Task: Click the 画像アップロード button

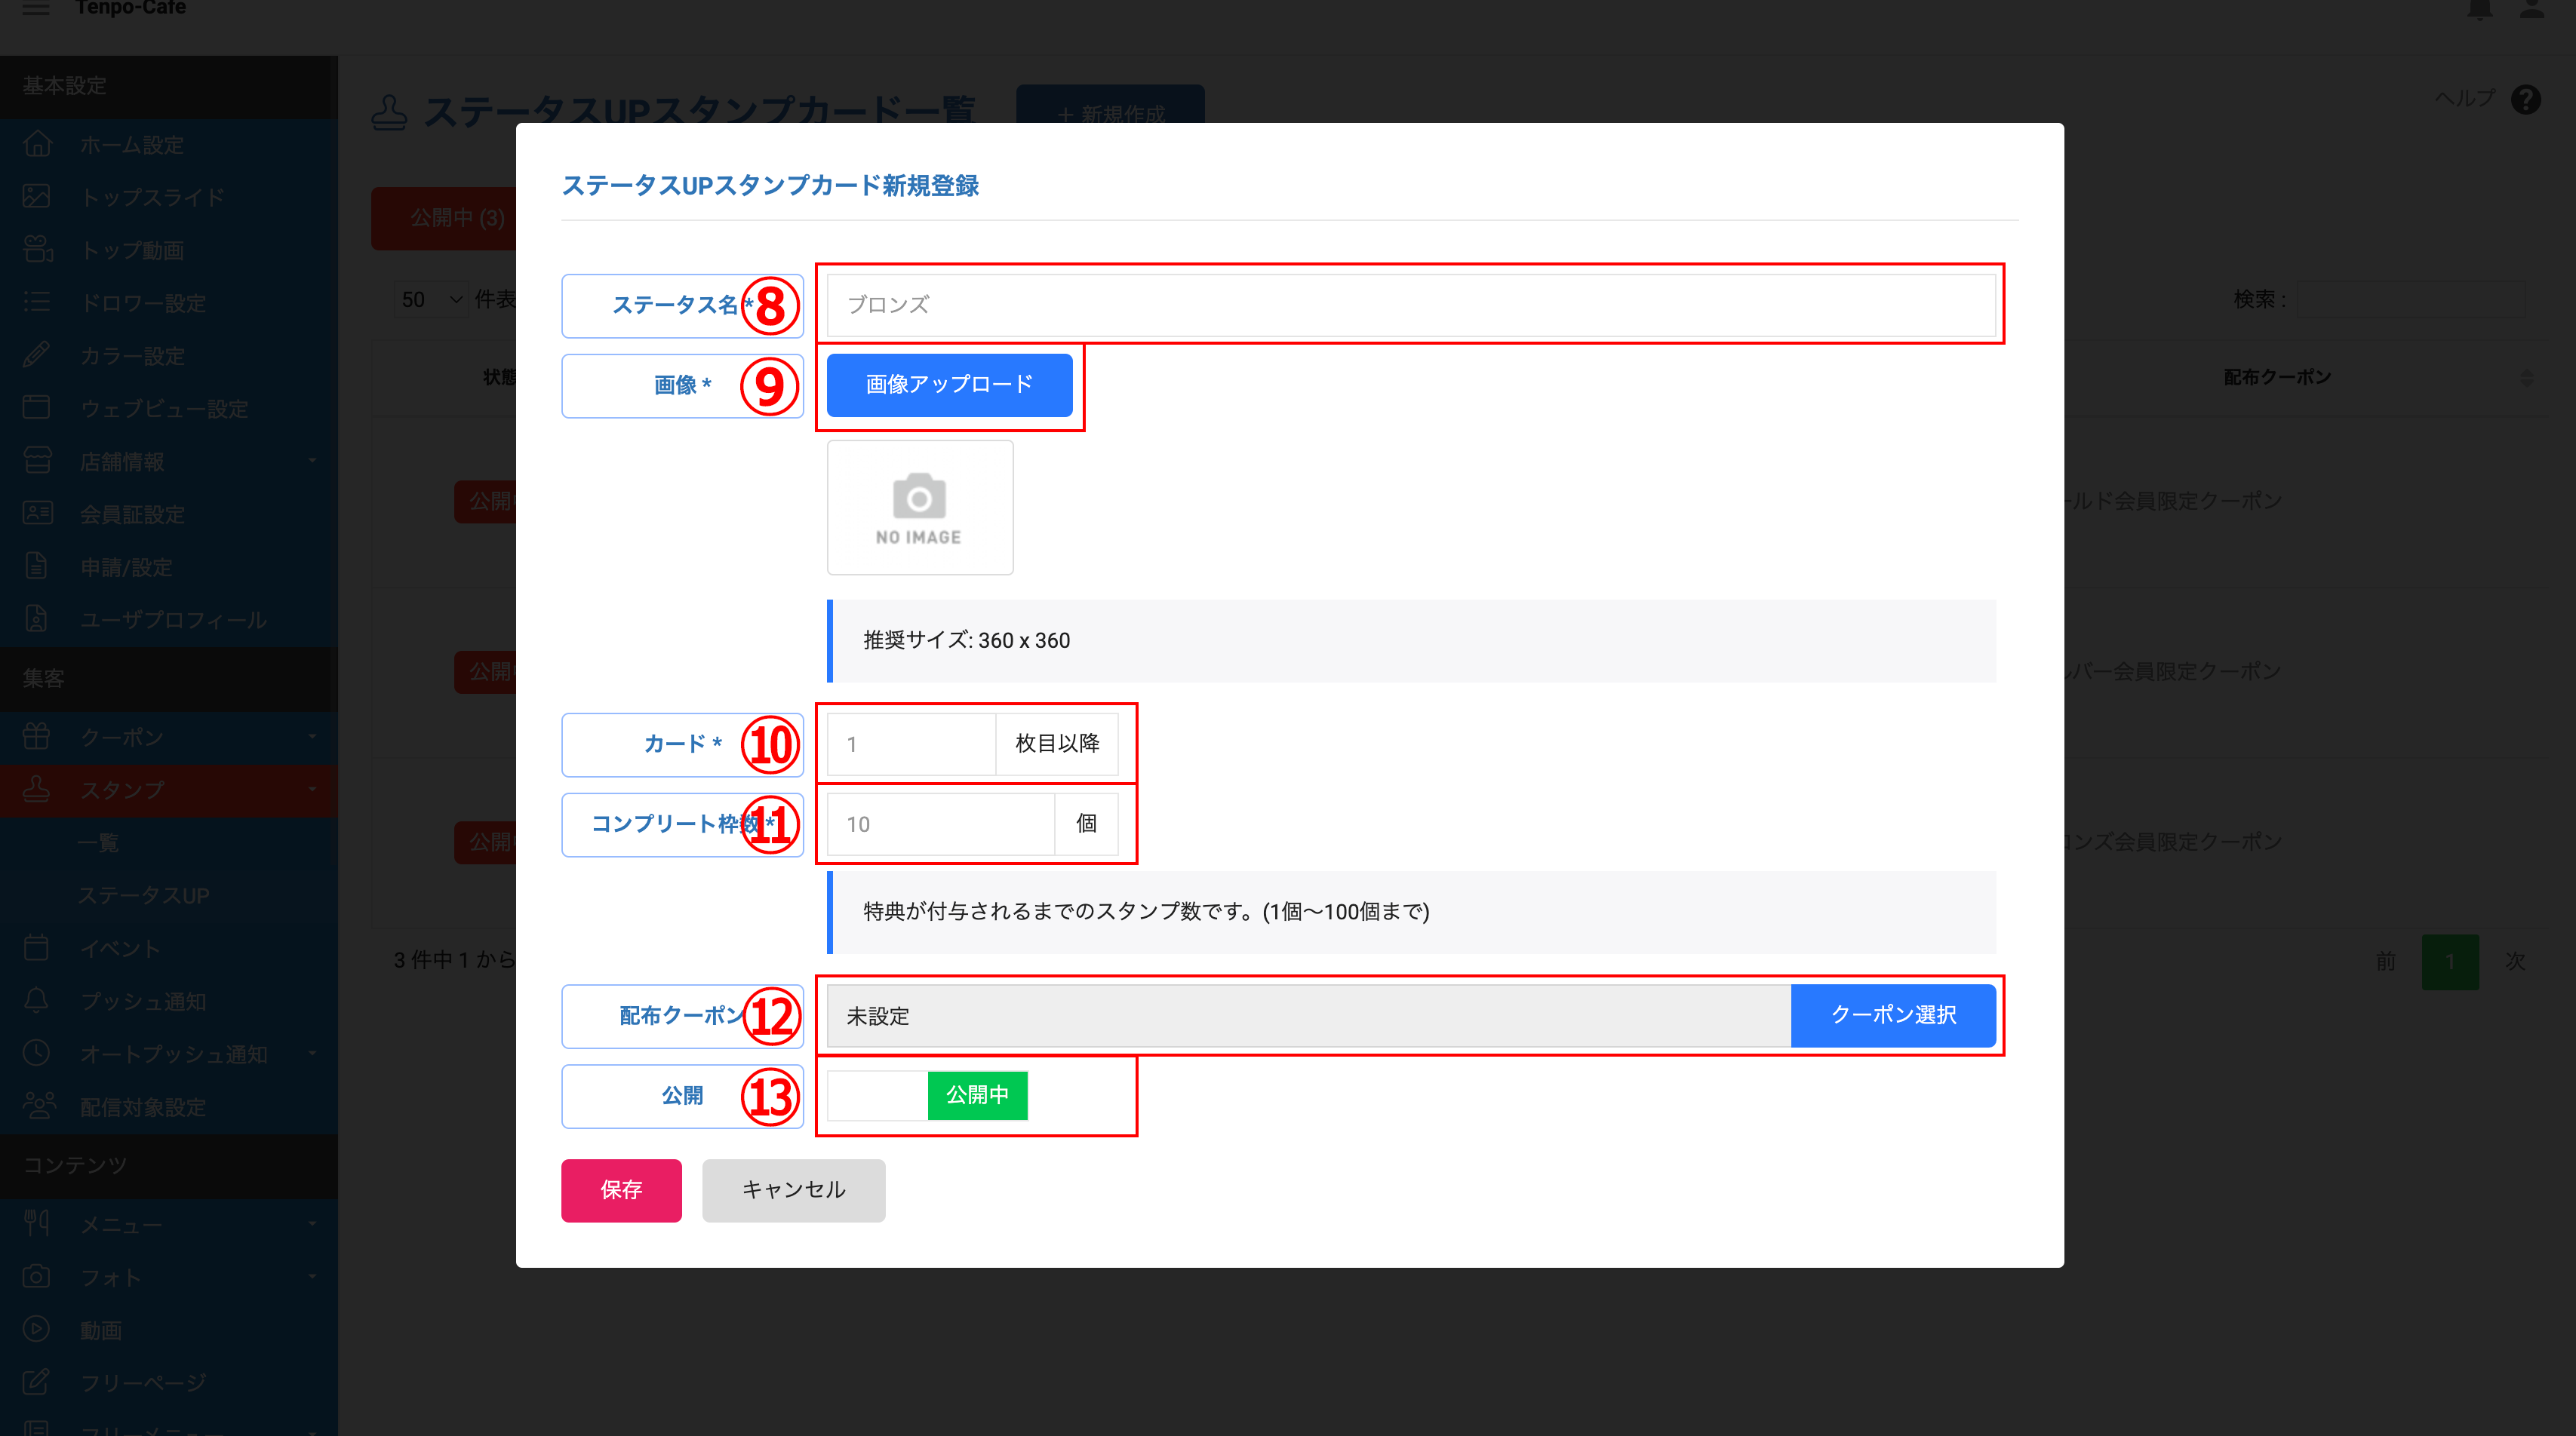Action: click(x=949, y=385)
